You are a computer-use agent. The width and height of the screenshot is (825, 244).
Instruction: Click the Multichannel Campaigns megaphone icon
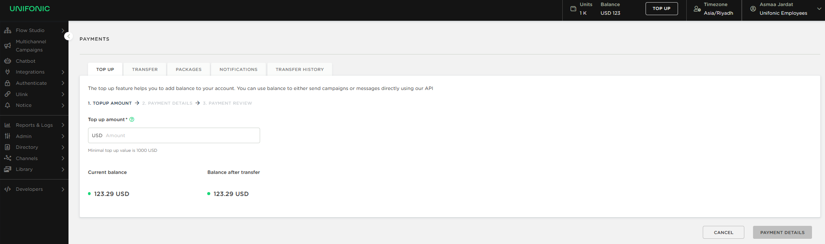pos(7,45)
